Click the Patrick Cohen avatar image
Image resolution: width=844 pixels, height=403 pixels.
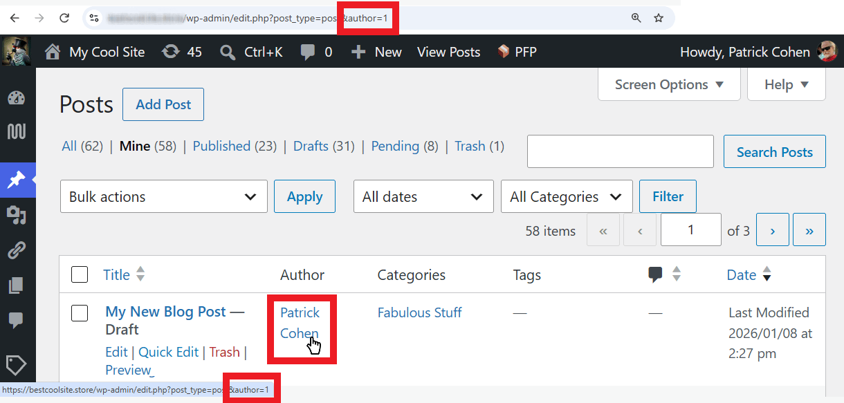click(x=827, y=51)
